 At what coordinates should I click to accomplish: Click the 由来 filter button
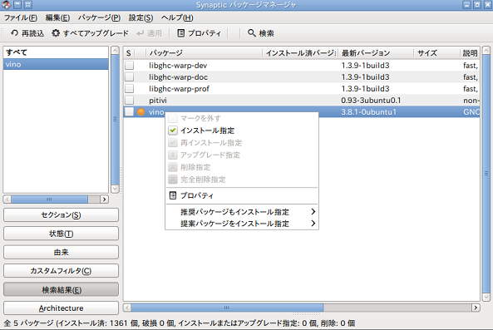61,252
